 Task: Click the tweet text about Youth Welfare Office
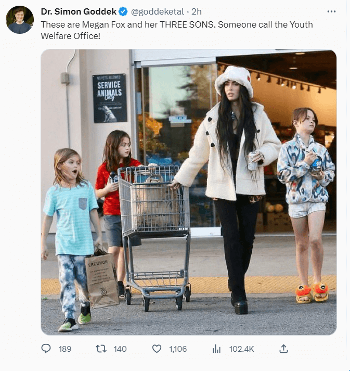tap(177, 30)
